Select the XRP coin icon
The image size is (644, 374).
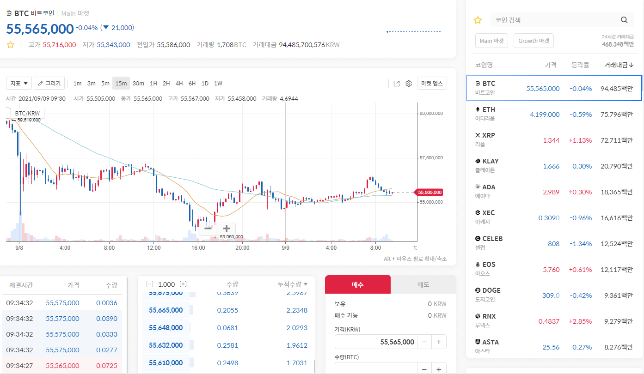(478, 135)
